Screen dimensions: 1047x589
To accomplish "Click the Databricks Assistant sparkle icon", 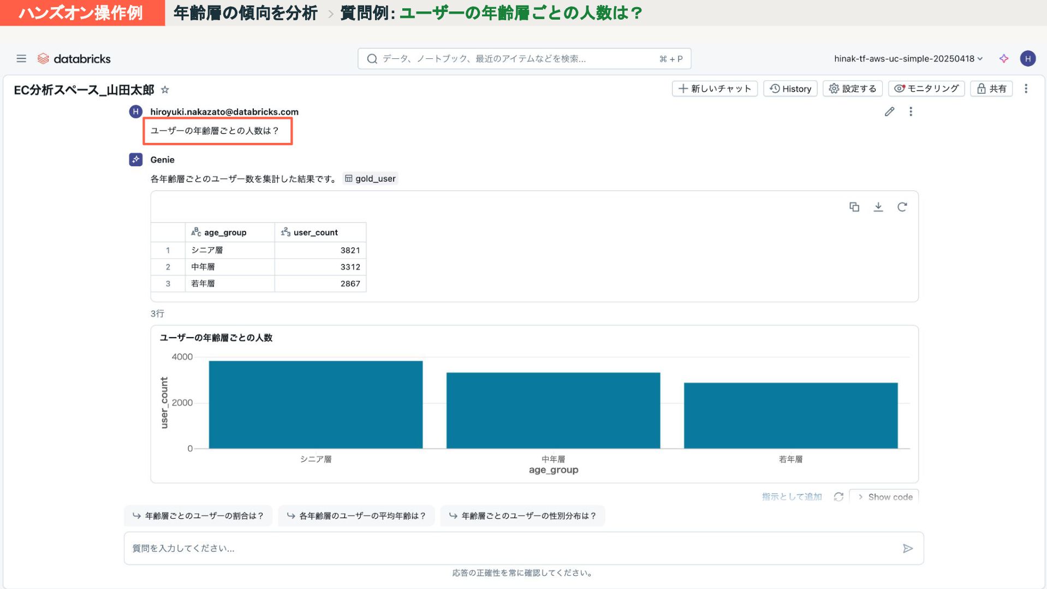I will [1003, 58].
